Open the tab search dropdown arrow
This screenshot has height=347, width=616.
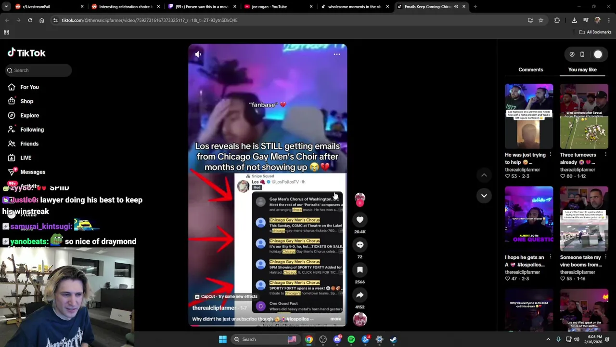click(x=6, y=7)
